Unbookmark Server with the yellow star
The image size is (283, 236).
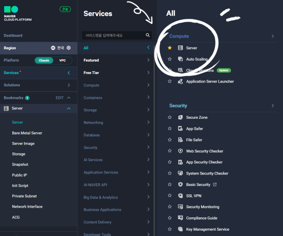(x=169, y=48)
